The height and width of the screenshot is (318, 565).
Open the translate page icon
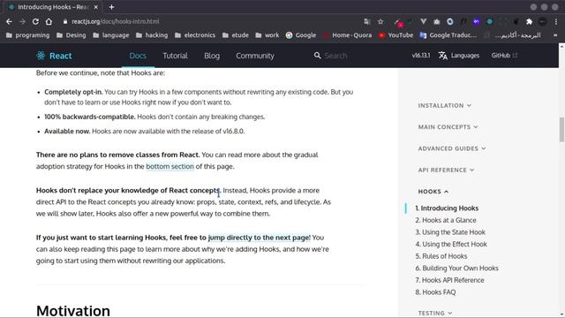click(367, 21)
